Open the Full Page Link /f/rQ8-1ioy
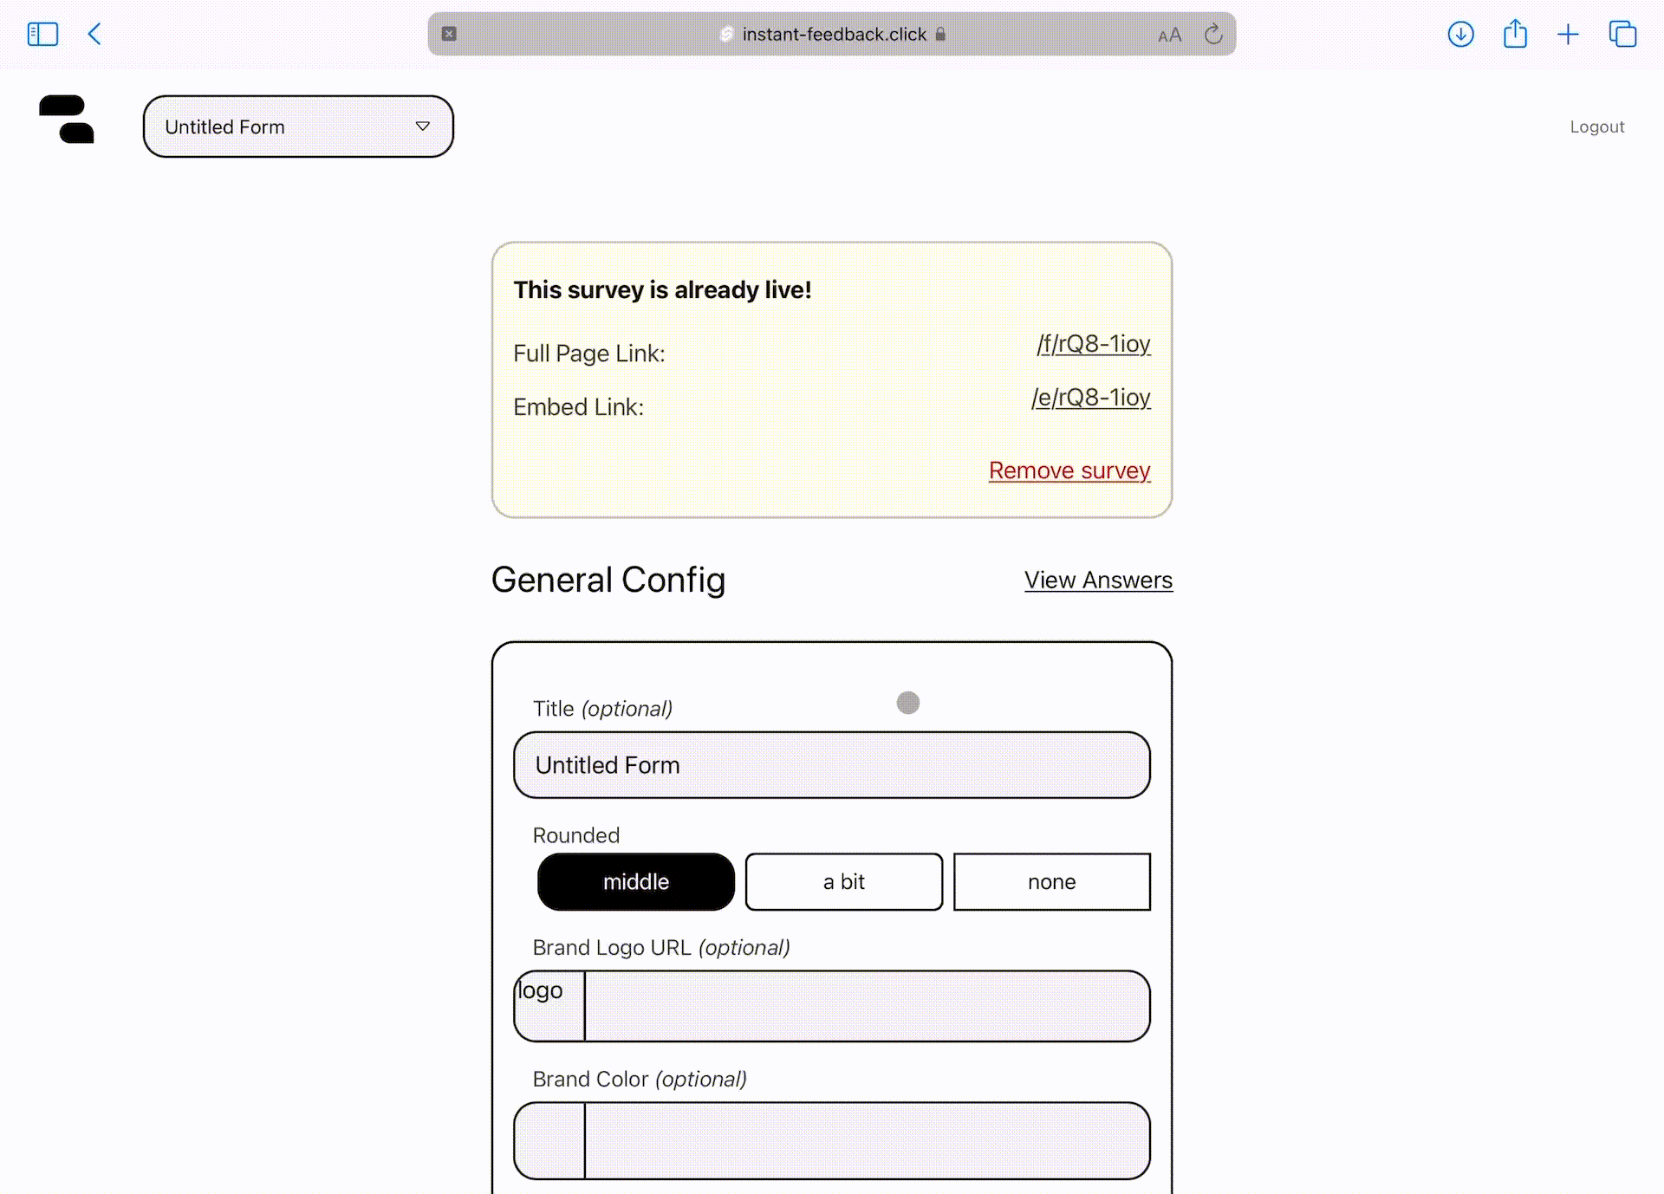This screenshot has height=1194, width=1664. coord(1093,343)
